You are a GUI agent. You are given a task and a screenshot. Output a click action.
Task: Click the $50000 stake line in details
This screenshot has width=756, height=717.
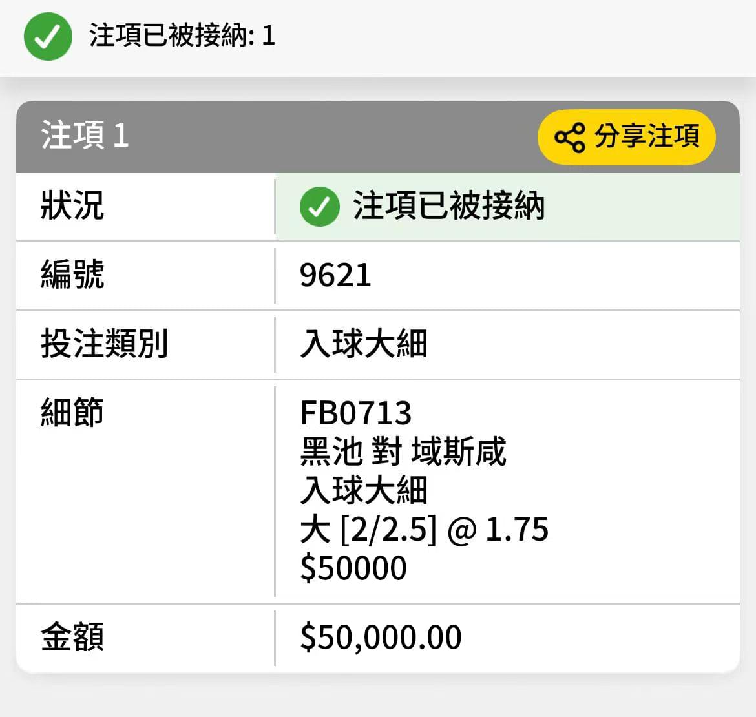click(353, 568)
